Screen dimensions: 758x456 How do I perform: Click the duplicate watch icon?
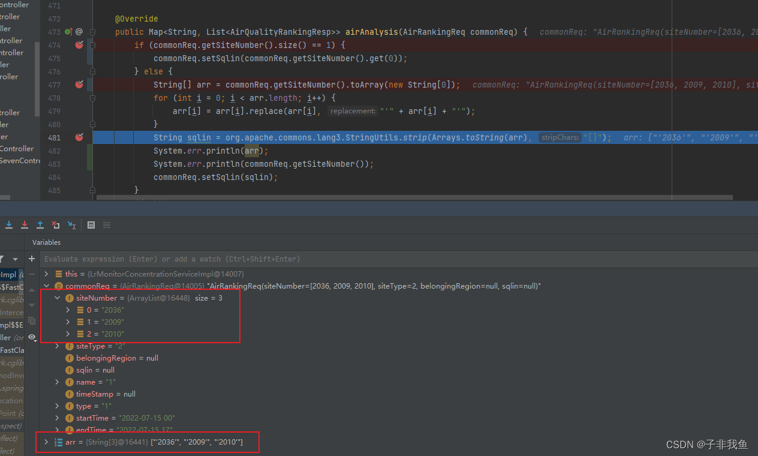click(32, 321)
